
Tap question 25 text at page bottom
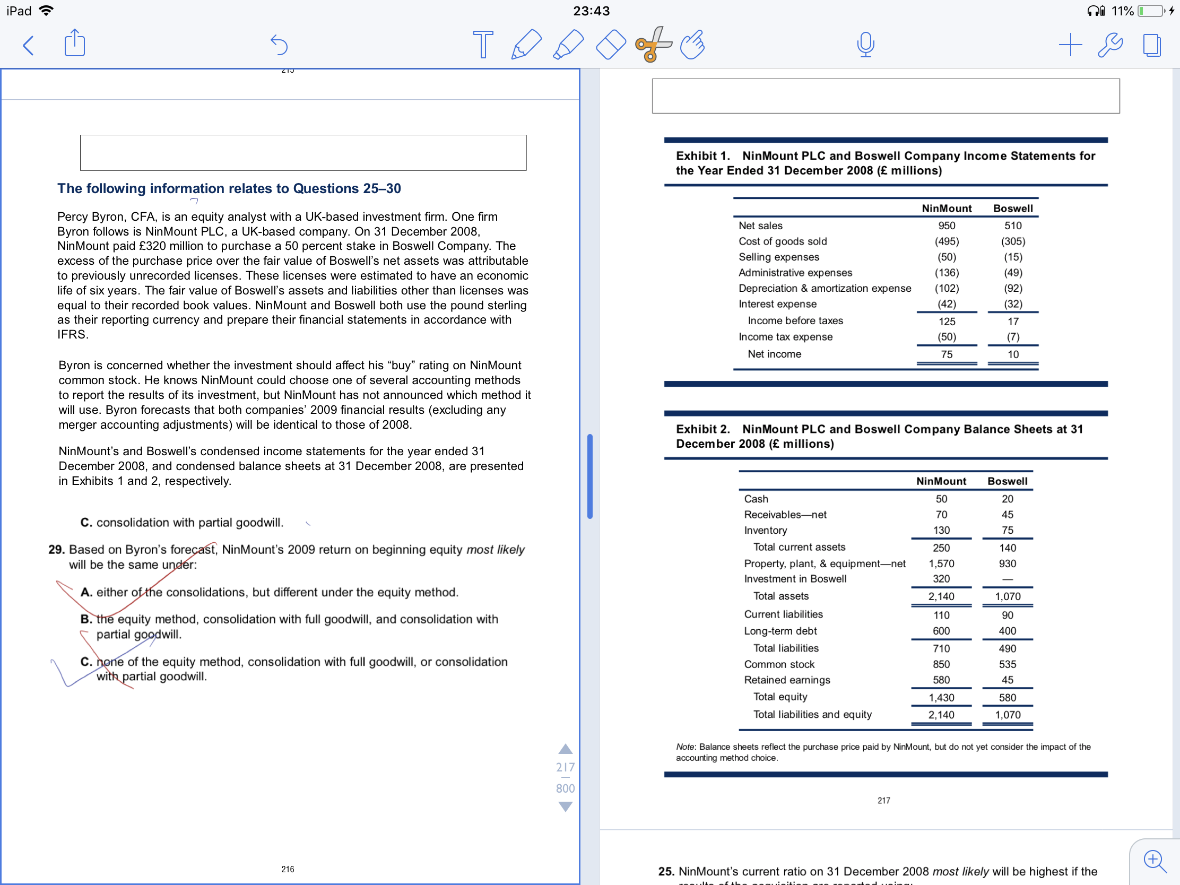click(x=878, y=874)
